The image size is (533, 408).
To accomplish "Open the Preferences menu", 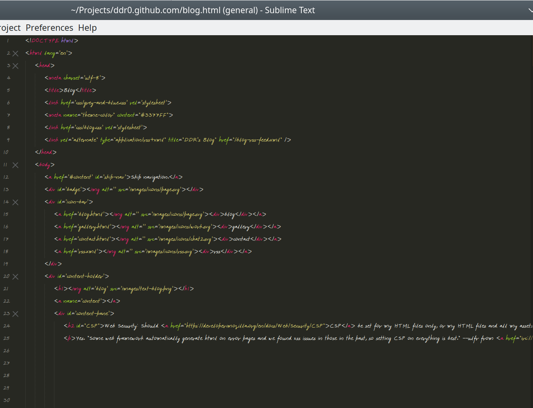I will [49, 28].
